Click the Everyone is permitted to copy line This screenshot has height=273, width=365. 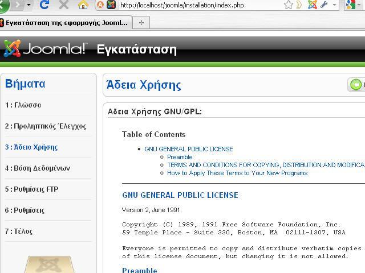[x=242, y=249]
